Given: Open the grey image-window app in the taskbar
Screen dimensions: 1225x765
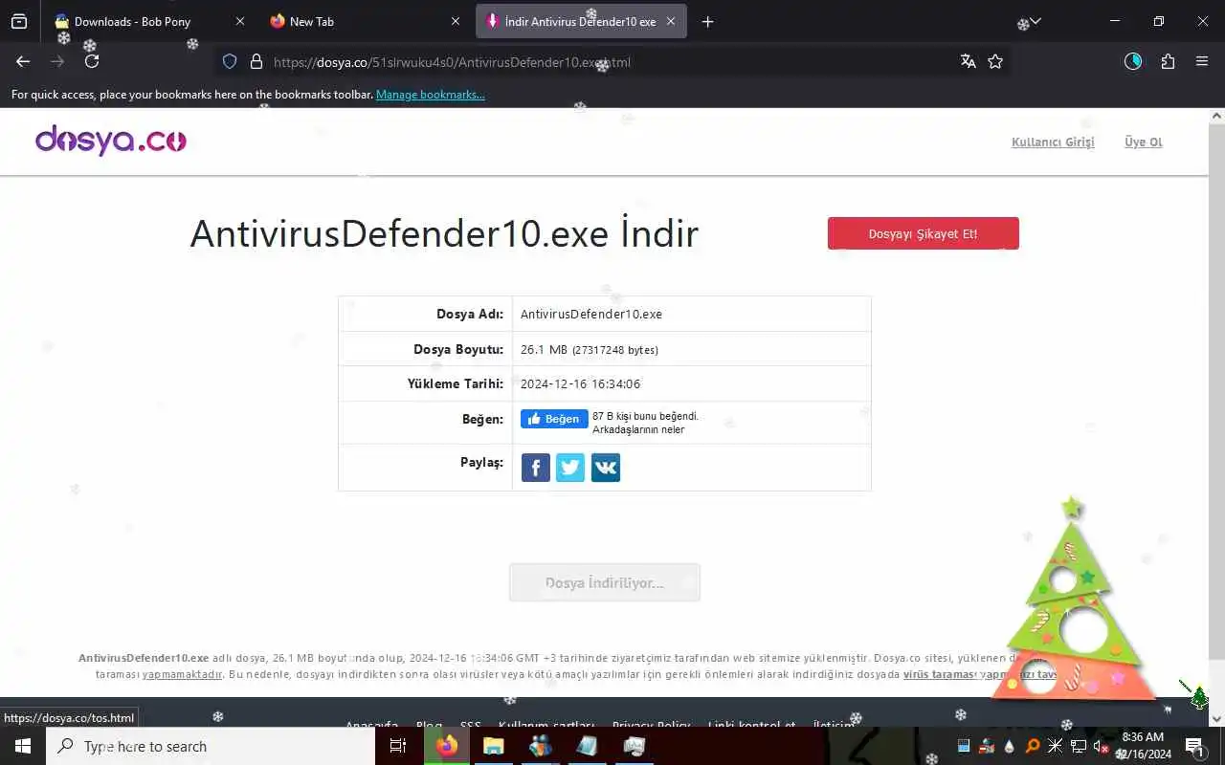Looking at the screenshot, I should [x=634, y=746].
